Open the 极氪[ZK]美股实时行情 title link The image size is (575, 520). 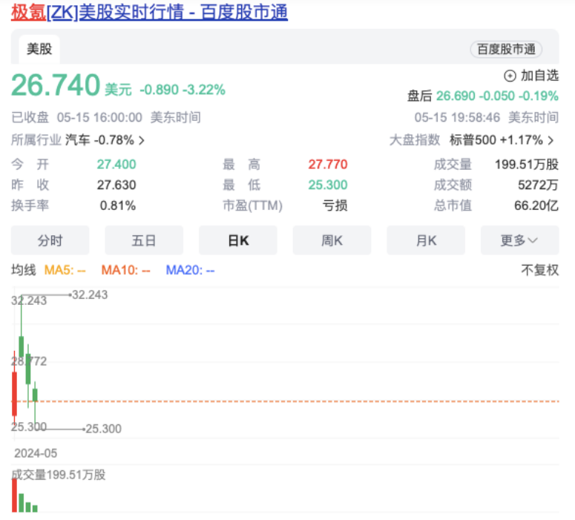point(149,12)
